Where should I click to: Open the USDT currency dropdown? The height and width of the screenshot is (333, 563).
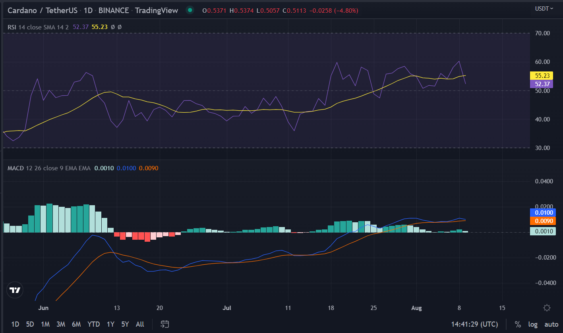pyautogui.click(x=544, y=8)
